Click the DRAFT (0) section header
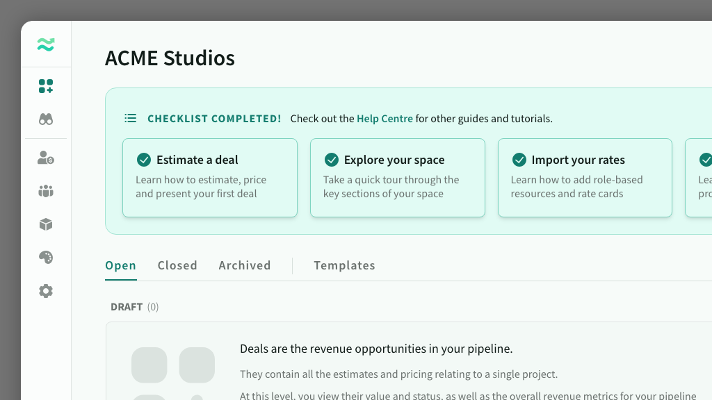The height and width of the screenshot is (400, 712). 134,307
